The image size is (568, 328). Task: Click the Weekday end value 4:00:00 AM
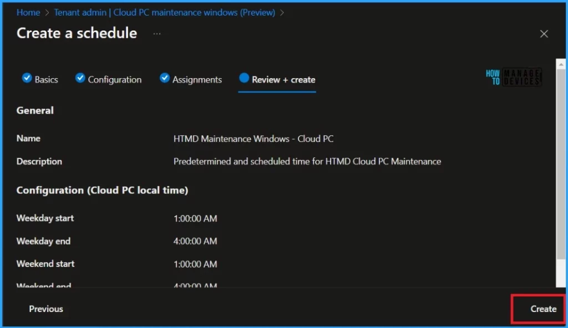pyautogui.click(x=195, y=241)
